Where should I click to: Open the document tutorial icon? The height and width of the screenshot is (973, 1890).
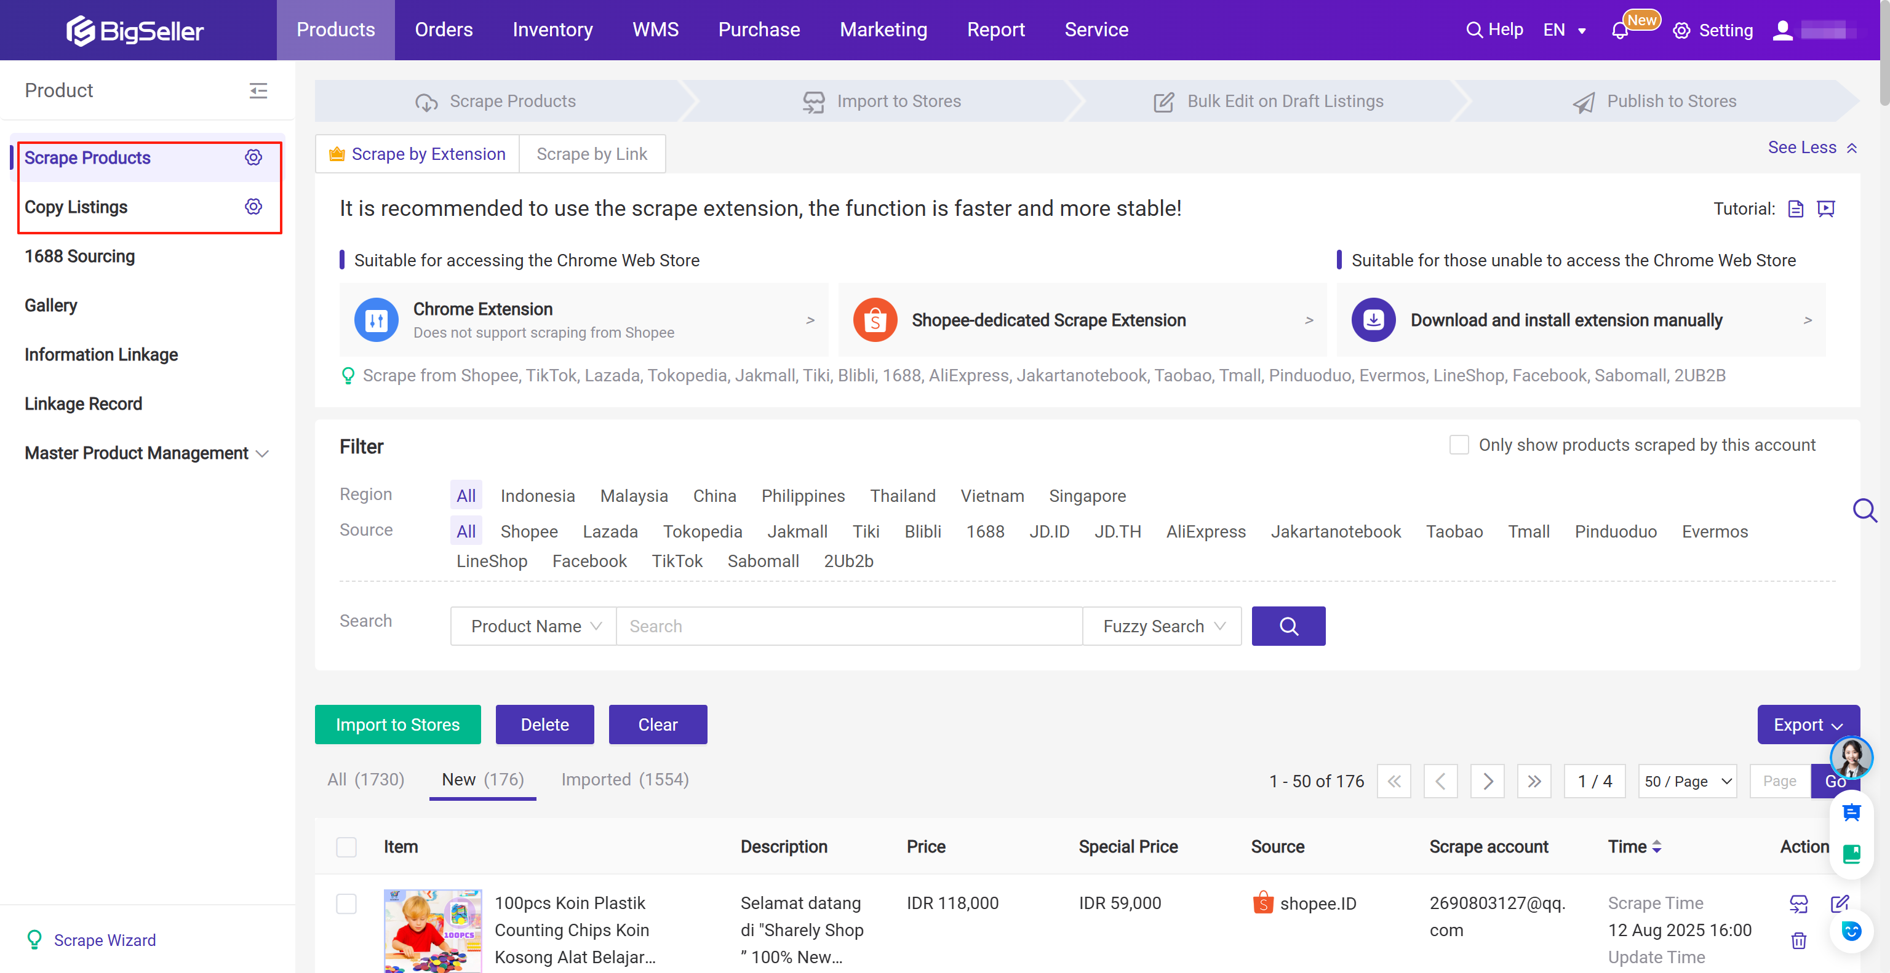[x=1796, y=209]
